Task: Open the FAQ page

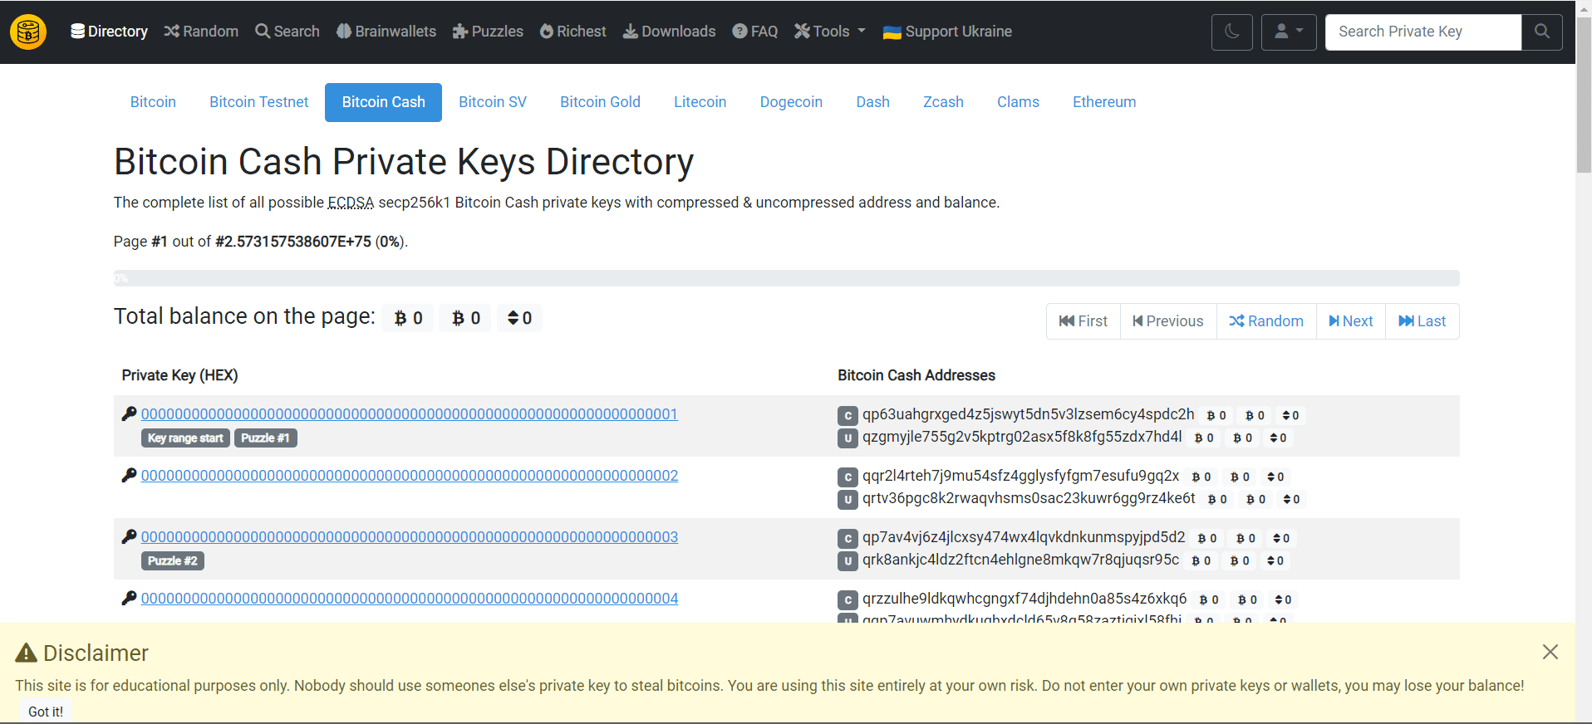Action: pyautogui.click(x=755, y=32)
